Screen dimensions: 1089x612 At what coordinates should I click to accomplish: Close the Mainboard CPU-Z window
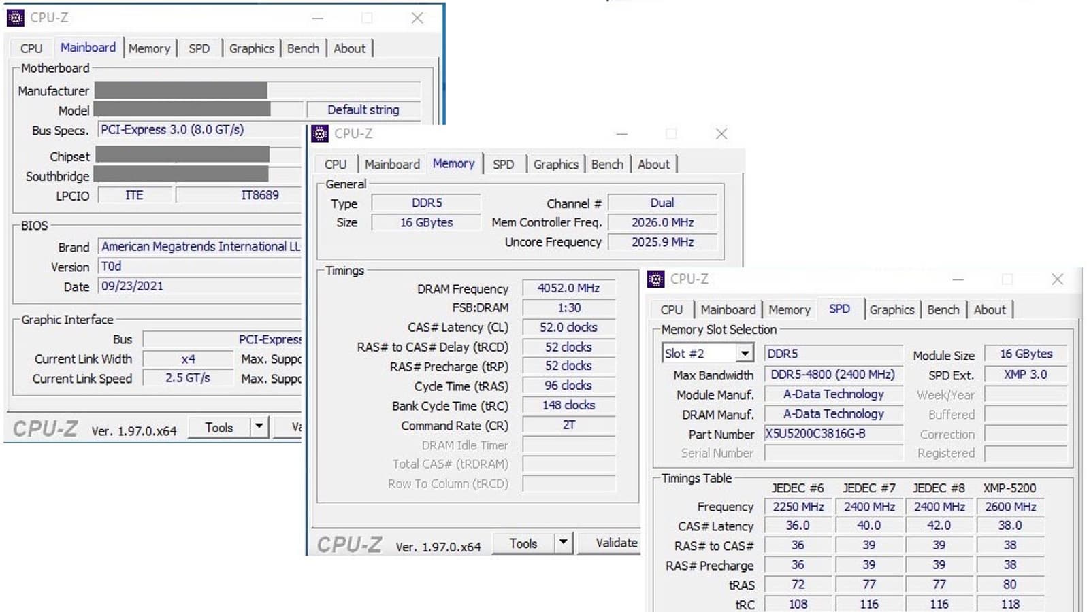[417, 18]
